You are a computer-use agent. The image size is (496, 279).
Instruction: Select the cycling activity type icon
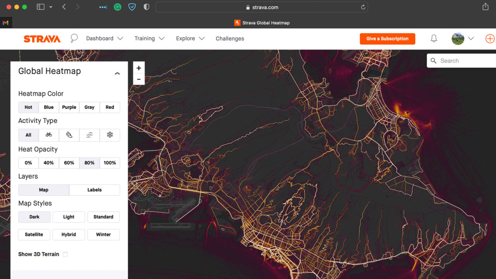49,135
